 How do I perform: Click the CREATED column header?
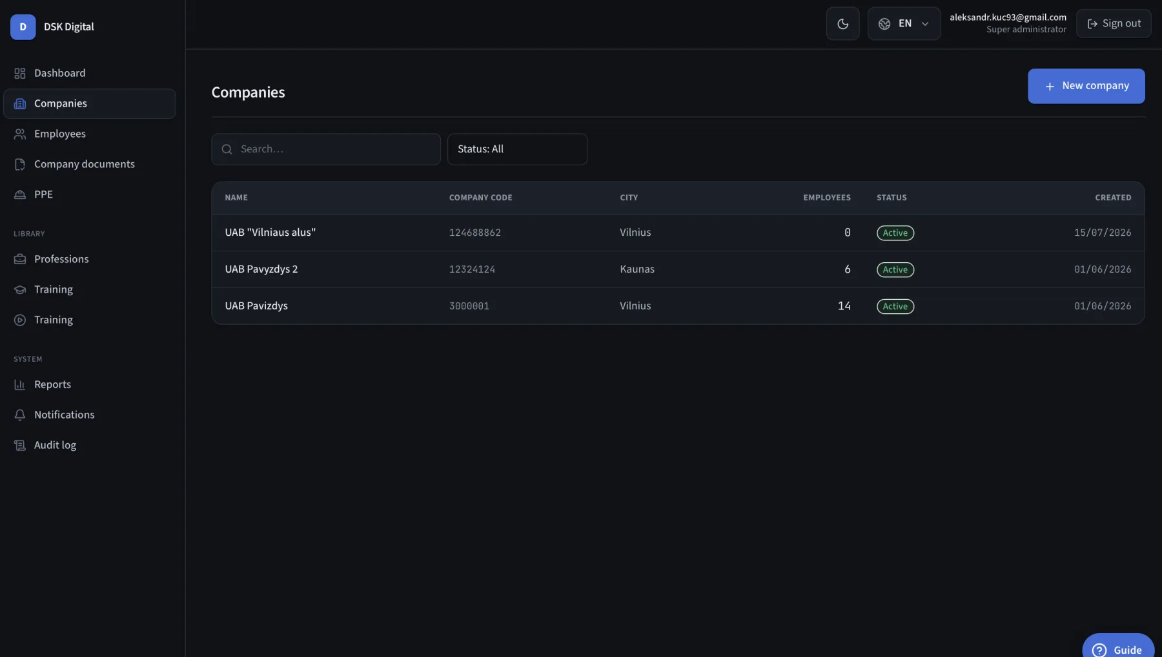tap(1113, 198)
